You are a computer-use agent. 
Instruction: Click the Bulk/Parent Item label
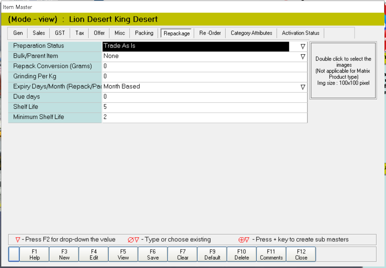coord(35,56)
